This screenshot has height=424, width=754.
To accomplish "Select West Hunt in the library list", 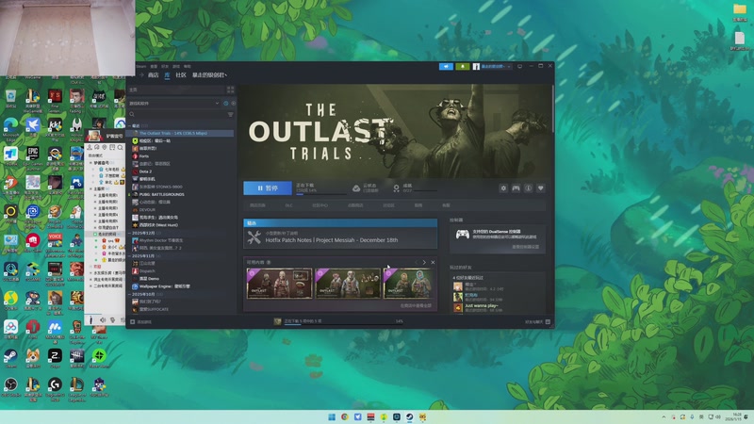I will [x=158, y=225].
